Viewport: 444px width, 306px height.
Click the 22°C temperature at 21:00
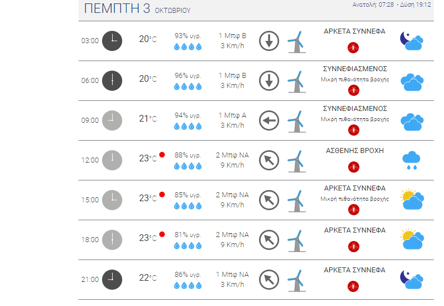(148, 277)
